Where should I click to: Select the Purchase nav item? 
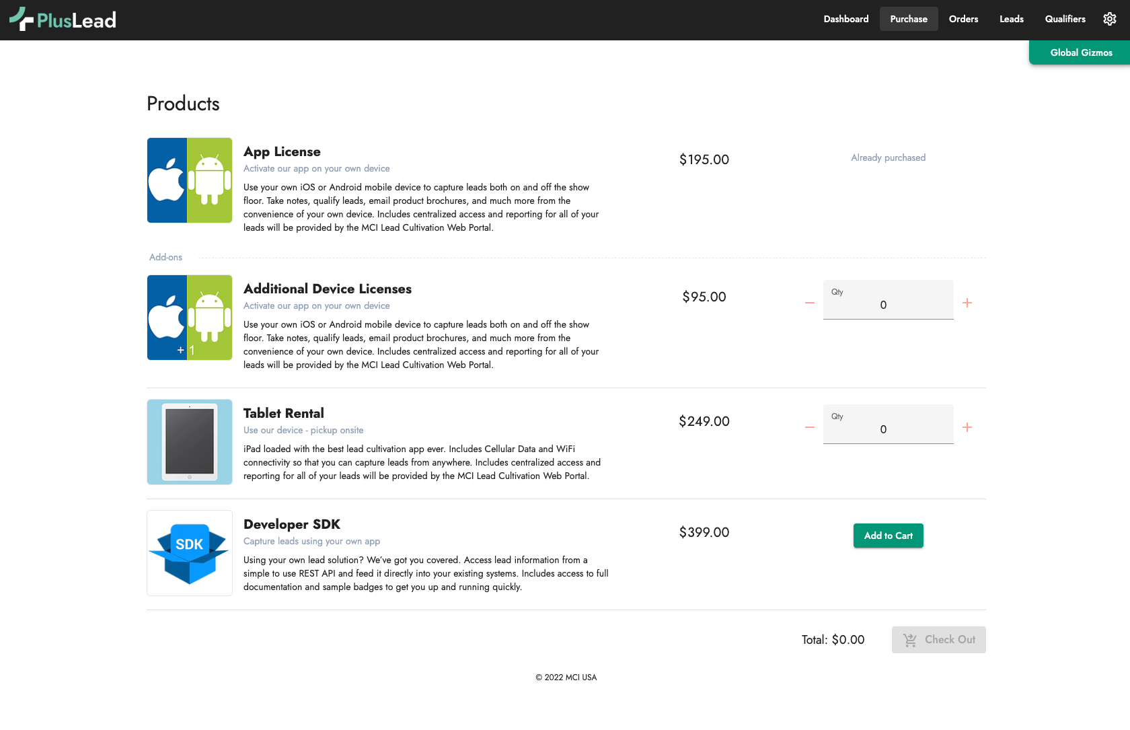(909, 19)
